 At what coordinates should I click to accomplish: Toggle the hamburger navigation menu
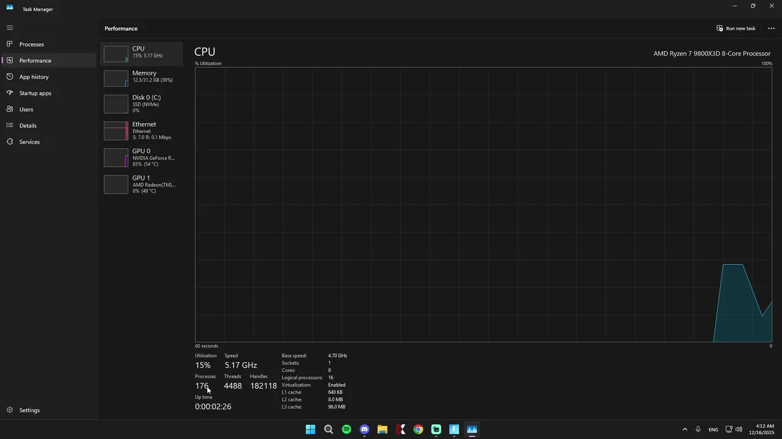click(9, 28)
